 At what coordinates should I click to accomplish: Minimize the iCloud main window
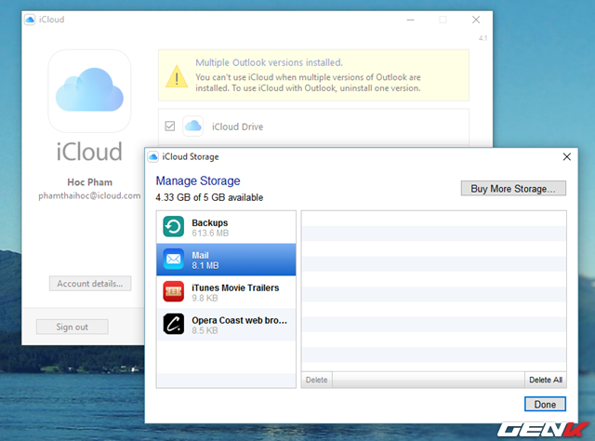point(407,19)
